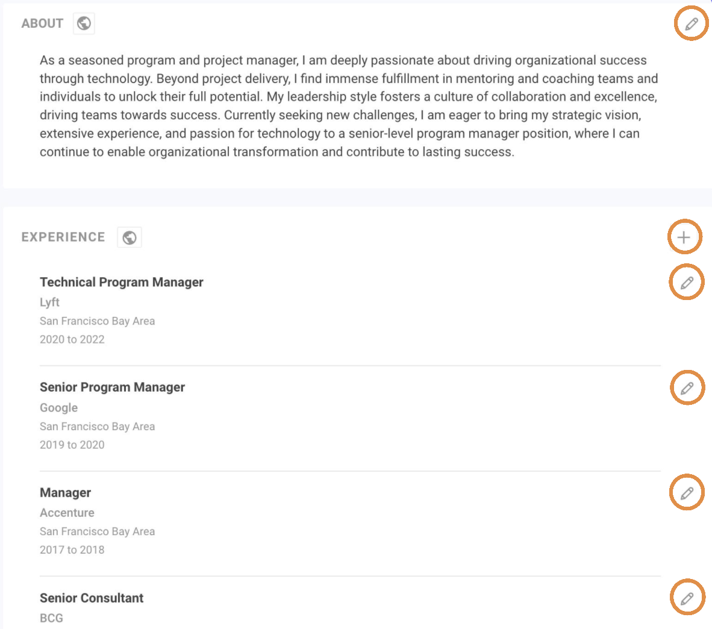Edit the Accenture Manager entry
Screen dimensions: 712x629
[x=687, y=493]
